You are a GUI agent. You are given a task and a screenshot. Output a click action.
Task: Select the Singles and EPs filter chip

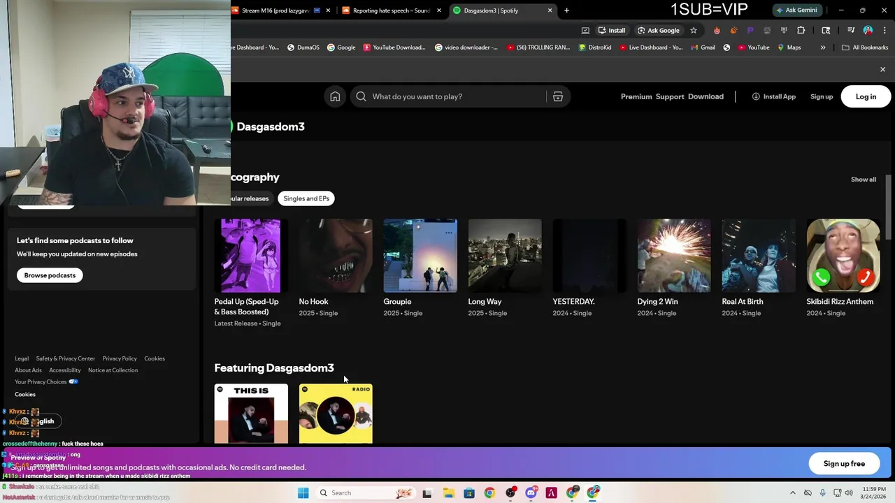coord(306,198)
